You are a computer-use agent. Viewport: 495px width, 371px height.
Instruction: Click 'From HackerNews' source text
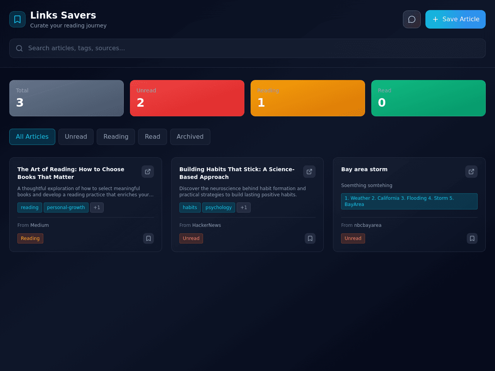click(200, 225)
